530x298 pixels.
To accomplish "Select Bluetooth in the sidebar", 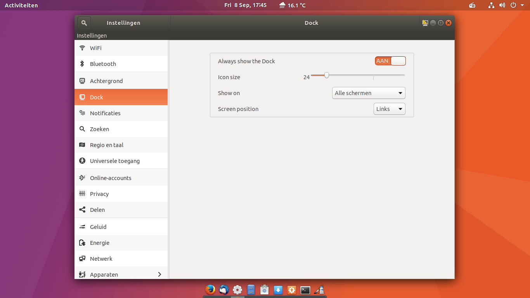I will (121, 64).
